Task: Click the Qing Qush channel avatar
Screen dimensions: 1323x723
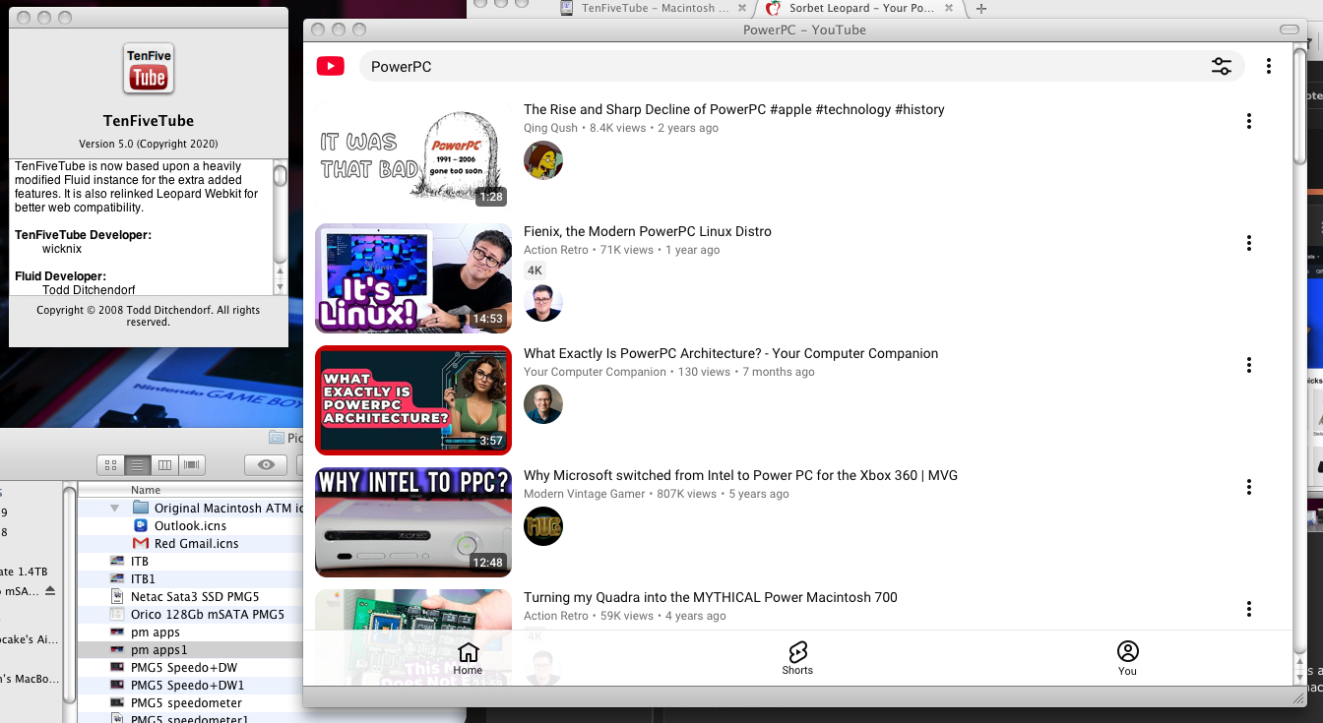Action: (x=543, y=160)
